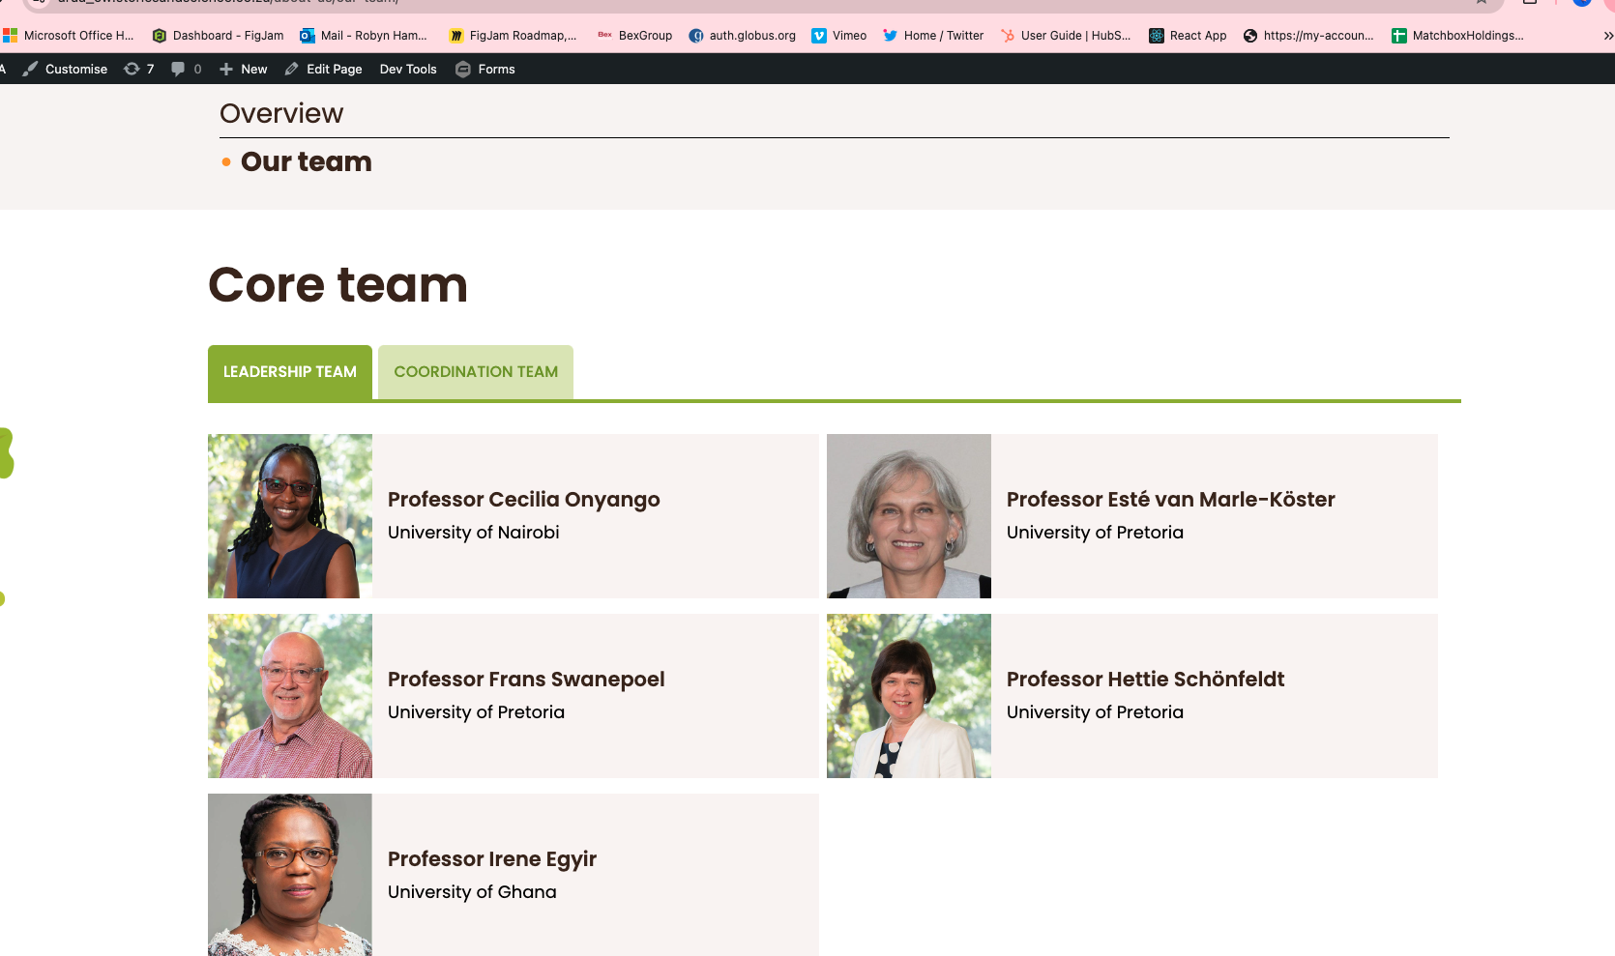Select the Leadership Team tab
The width and height of the screenshot is (1615, 956).
[x=290, y=372]
